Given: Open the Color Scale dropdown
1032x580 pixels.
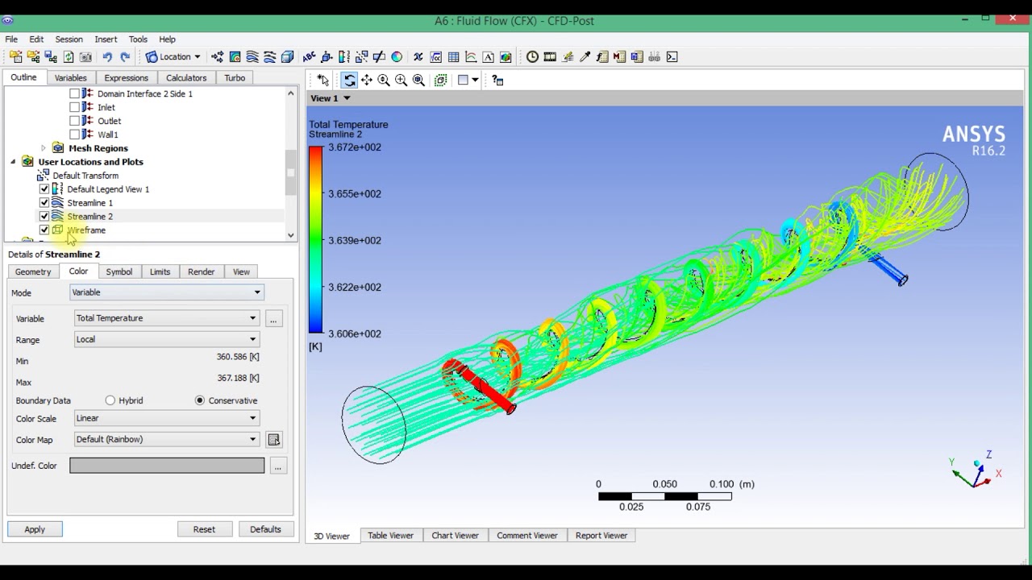Looking at the screenshot, I should point(167,418).
